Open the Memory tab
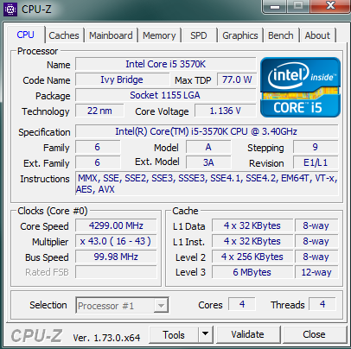 pyautogui.click(x=159, y=35)
